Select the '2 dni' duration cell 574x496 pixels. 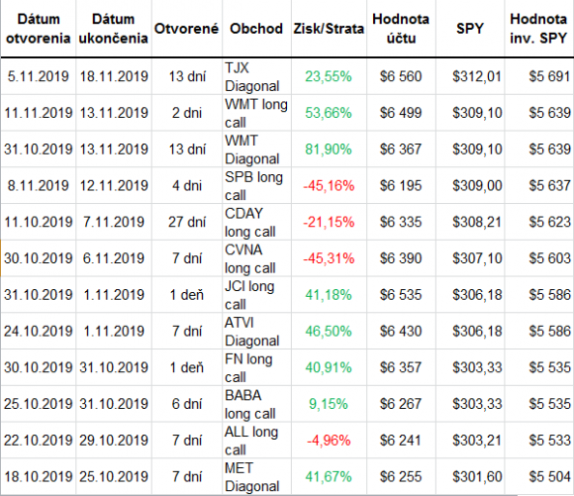[187, 113]
